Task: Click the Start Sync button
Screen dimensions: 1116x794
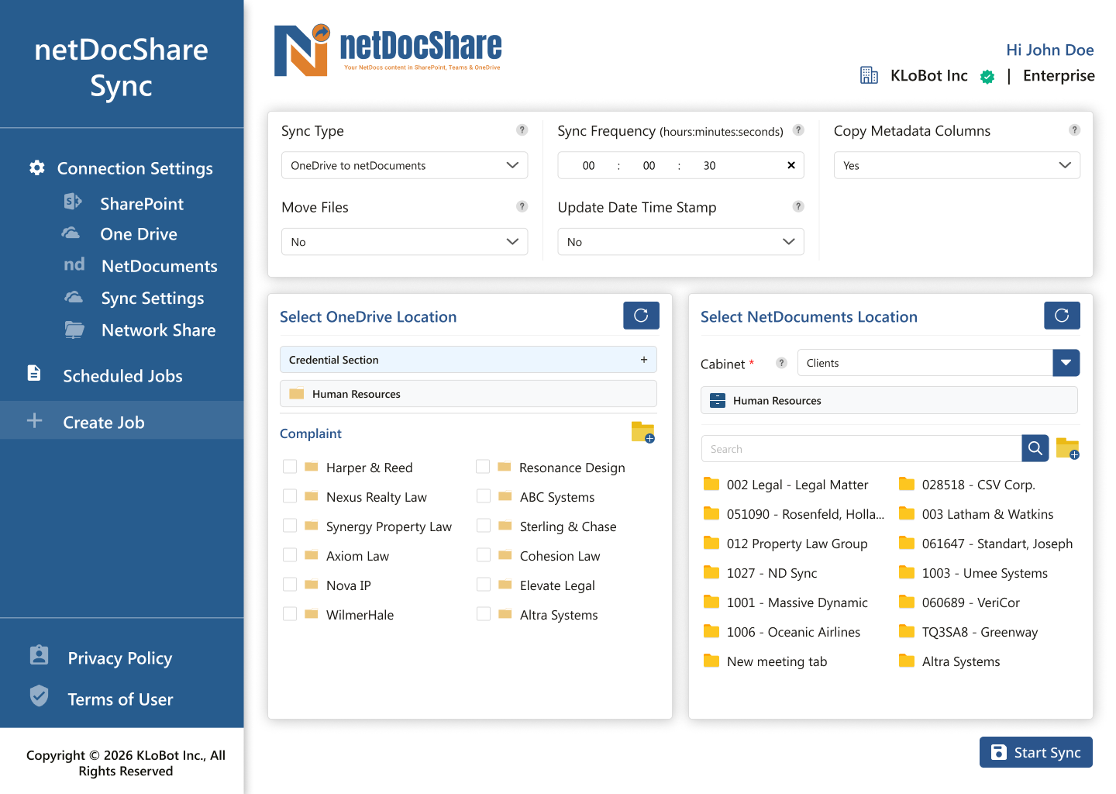Action: 1035,751
